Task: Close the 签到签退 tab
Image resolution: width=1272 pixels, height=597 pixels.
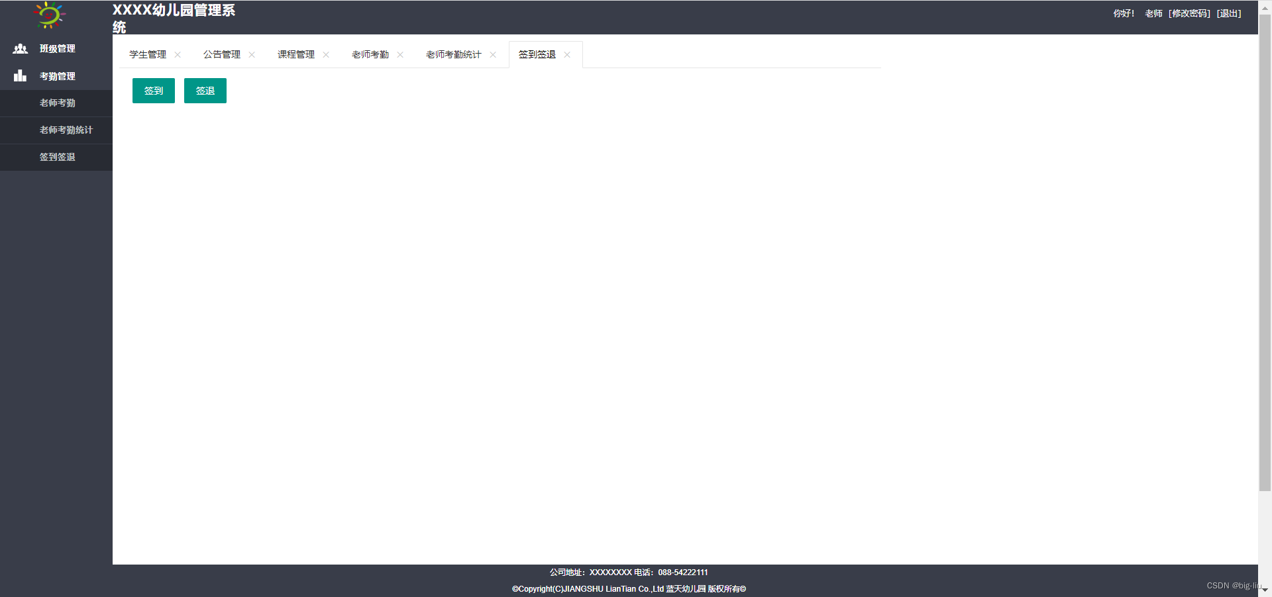Action: pos(567,55)
